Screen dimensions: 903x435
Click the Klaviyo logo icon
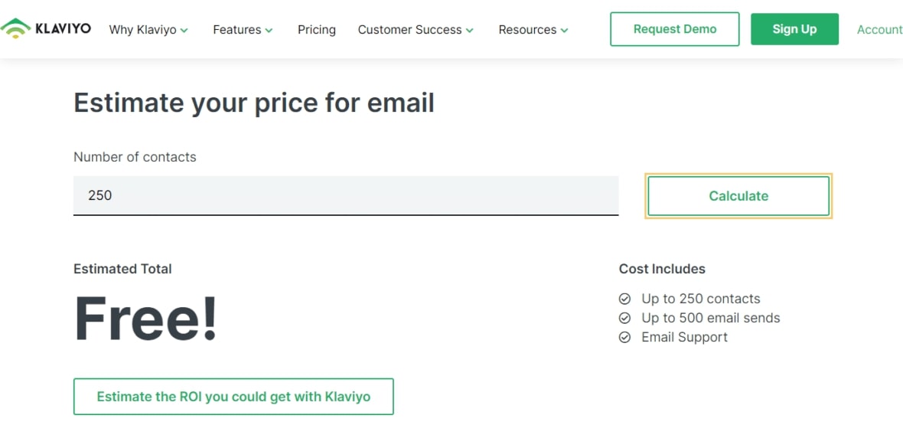point(15,29)
